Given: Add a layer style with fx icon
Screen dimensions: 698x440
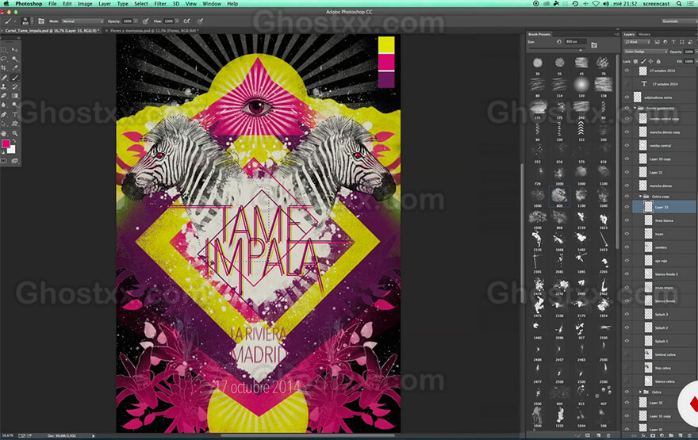Looking at the screenshot, I should [642, 435].
